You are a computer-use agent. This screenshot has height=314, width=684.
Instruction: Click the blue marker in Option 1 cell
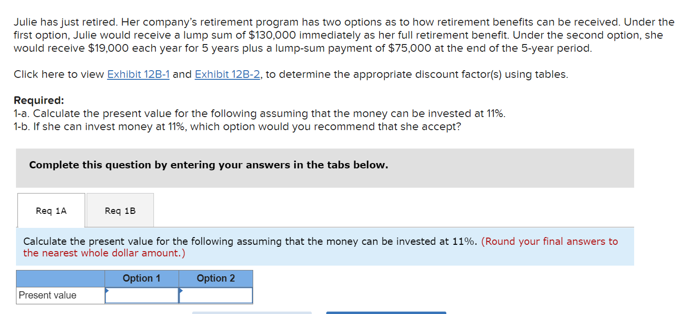pos(107,292)
